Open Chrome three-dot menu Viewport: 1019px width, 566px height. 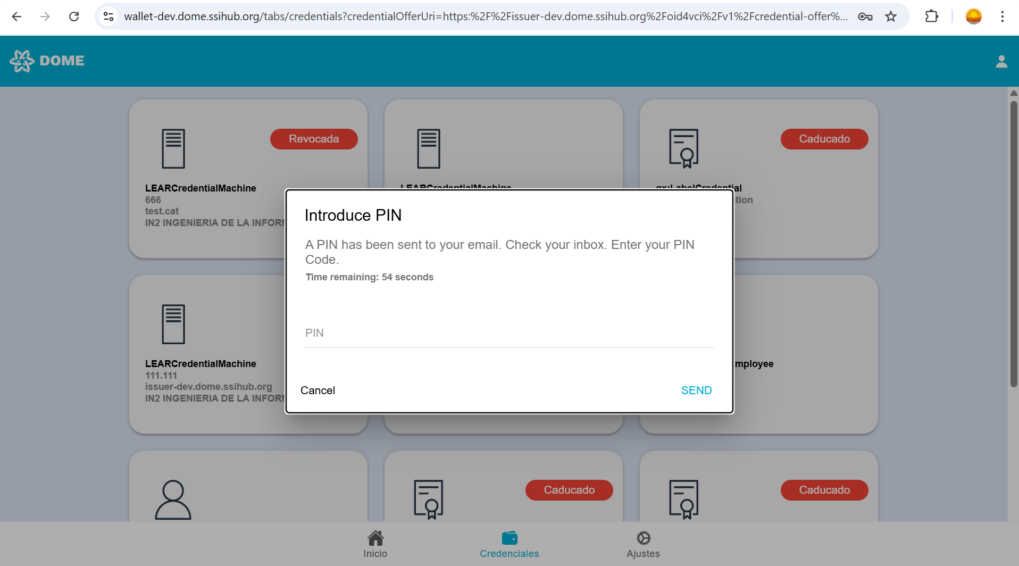pyautogui.click(x=1002, y=16)
